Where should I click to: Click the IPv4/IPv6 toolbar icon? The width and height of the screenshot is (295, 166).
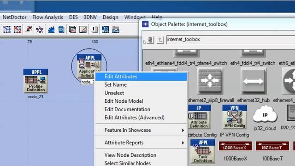[x=116, y=30]
